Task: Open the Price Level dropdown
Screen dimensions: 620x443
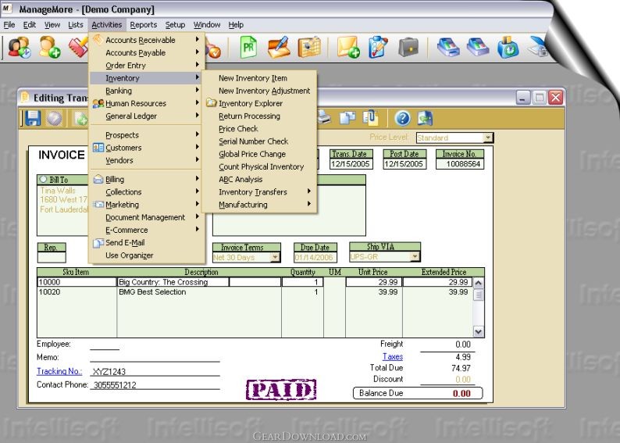Action: 488,138
